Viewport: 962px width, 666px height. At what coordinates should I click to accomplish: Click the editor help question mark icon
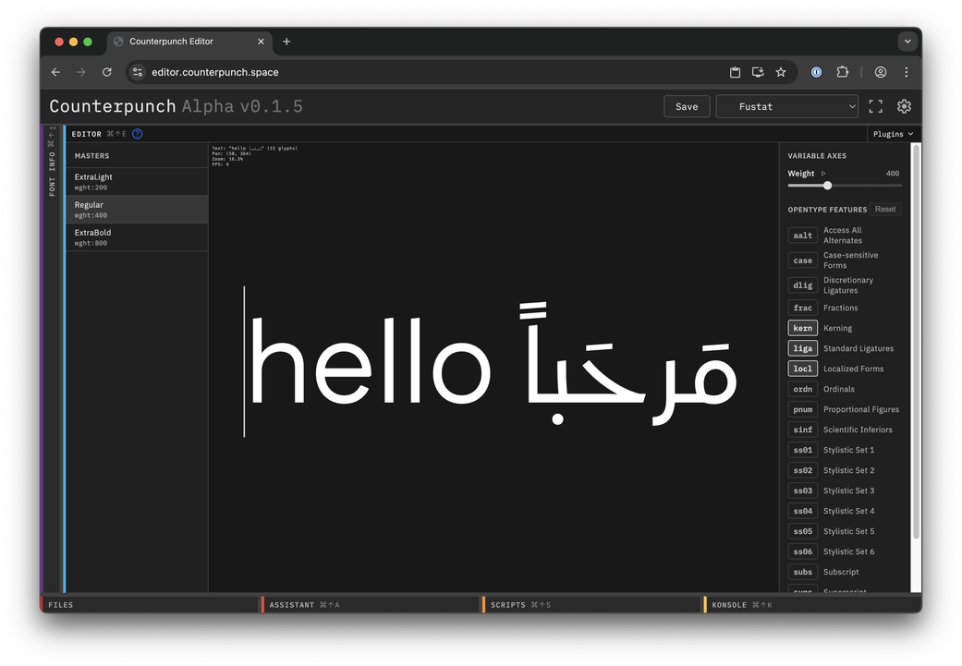coord(138,134)
